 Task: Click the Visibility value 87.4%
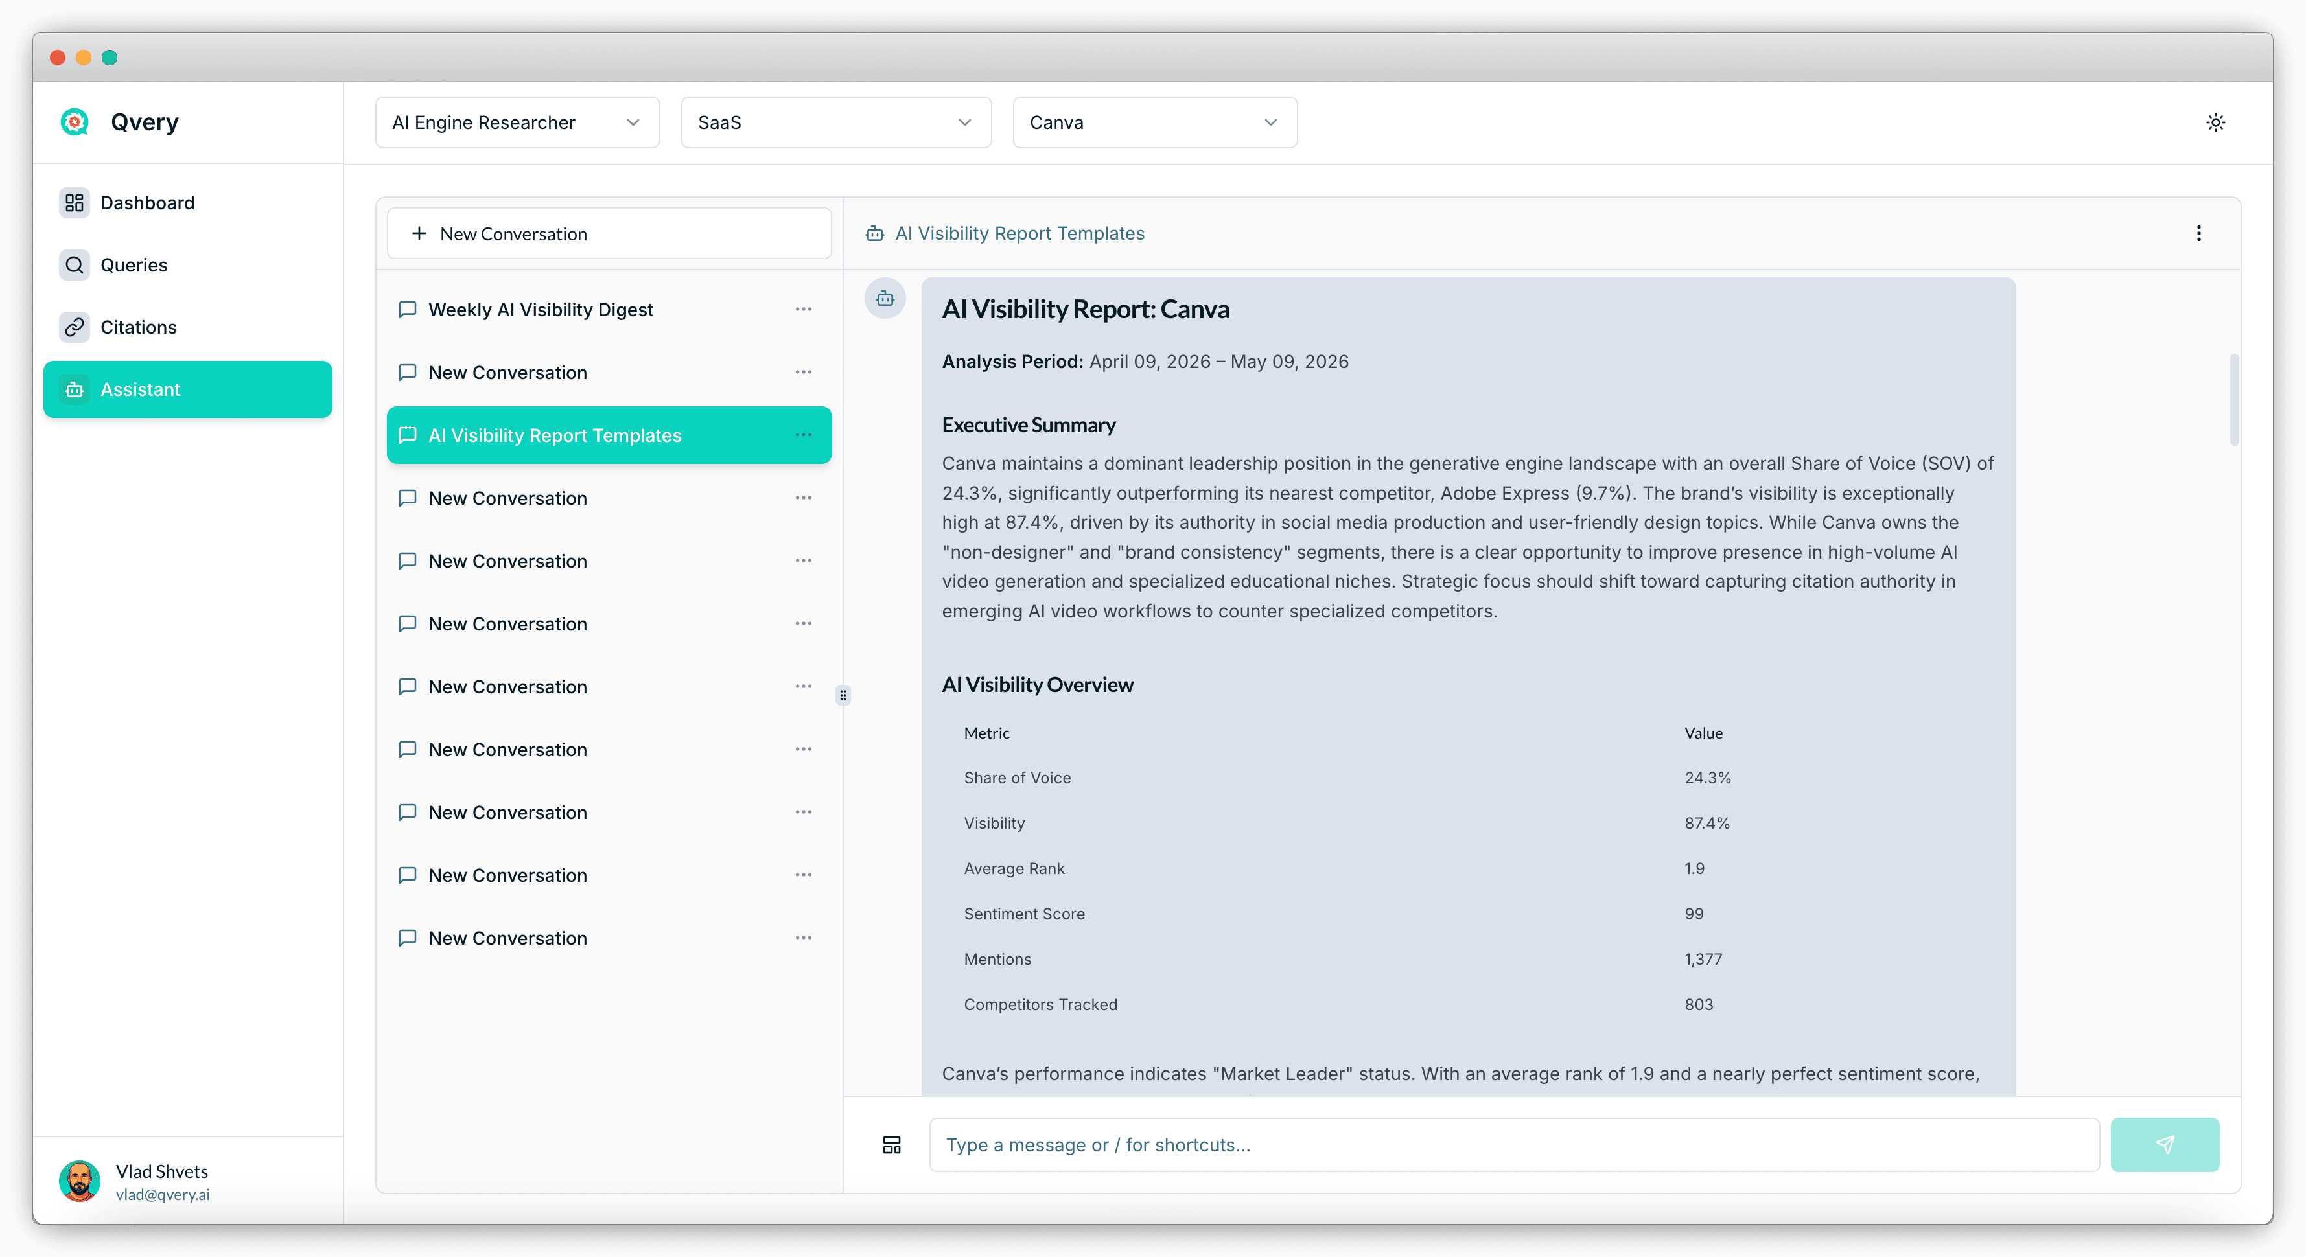(1706, 823)
